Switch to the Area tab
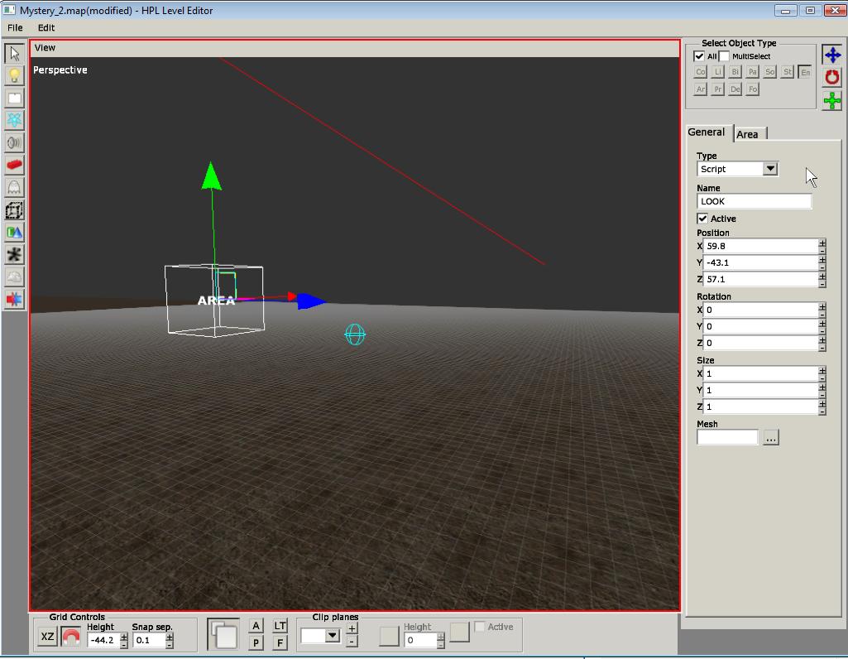848x659 pixels. (x=748, y=134)
